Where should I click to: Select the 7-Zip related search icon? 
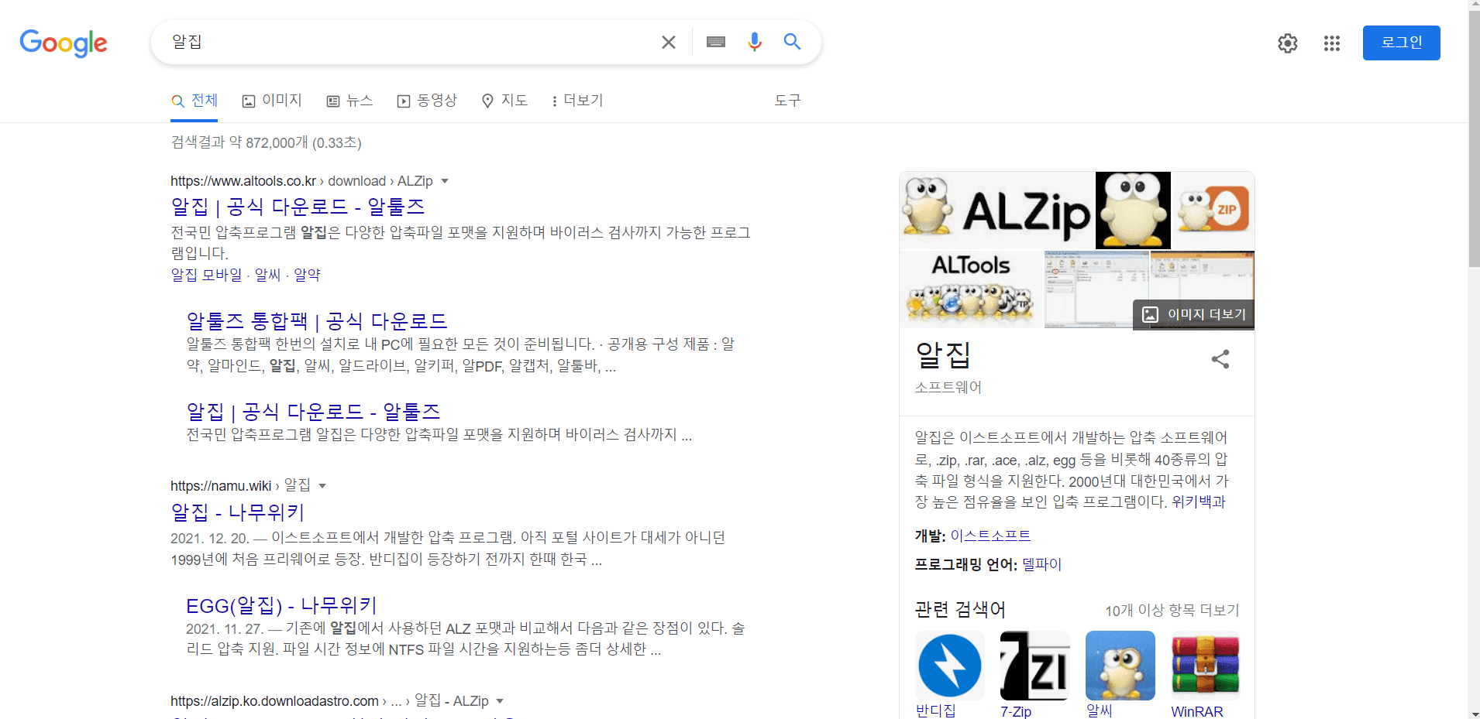pos(1034,665)
